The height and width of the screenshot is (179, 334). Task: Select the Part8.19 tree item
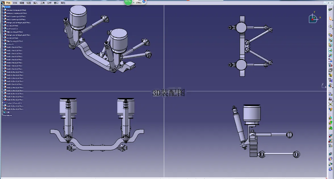click(x=15, y=106)
